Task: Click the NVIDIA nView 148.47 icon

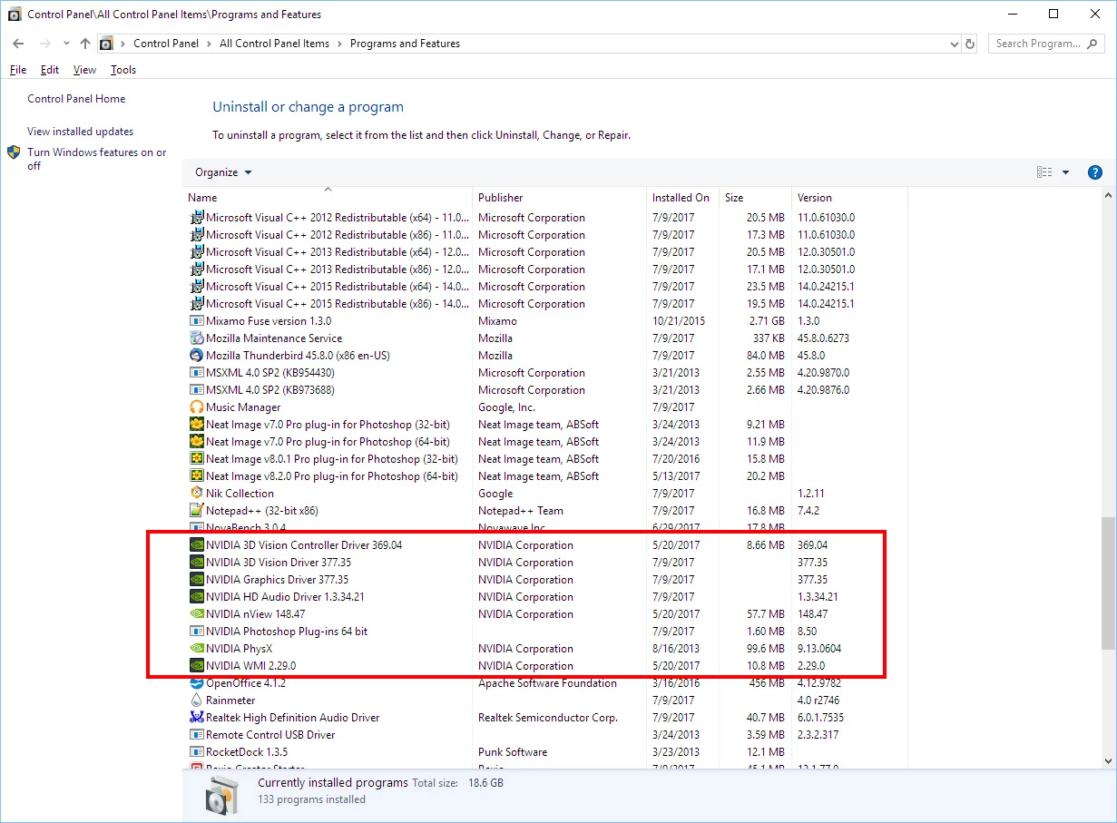Action: coord(197,614)
